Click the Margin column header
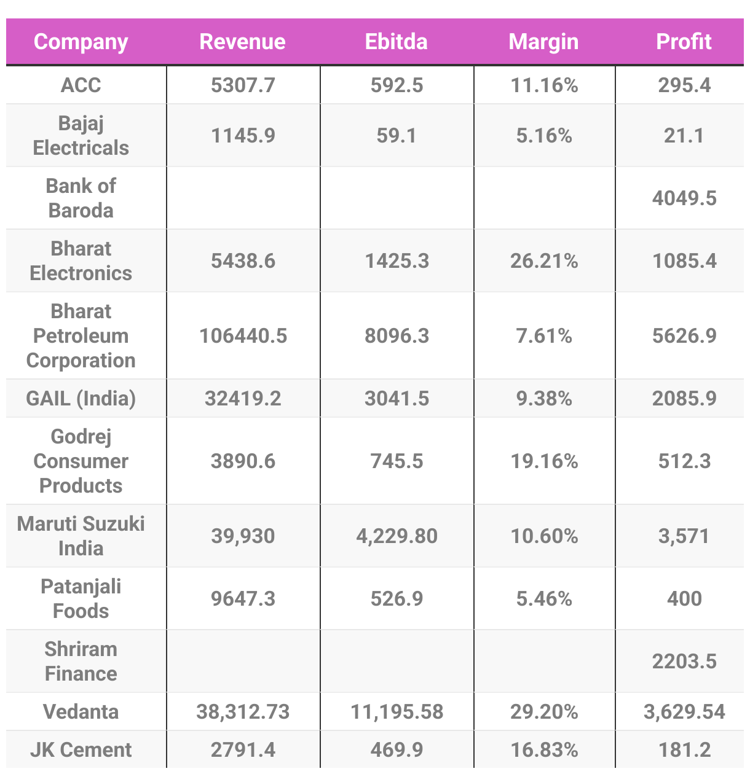Screen dimensions: 750x774 click(x=544, y=42)
